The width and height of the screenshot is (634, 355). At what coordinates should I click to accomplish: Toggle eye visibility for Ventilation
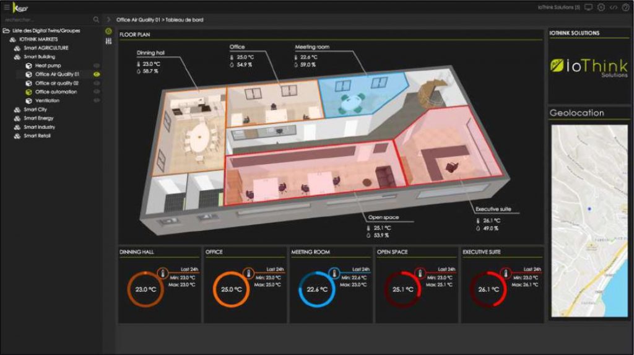point(97,100)
